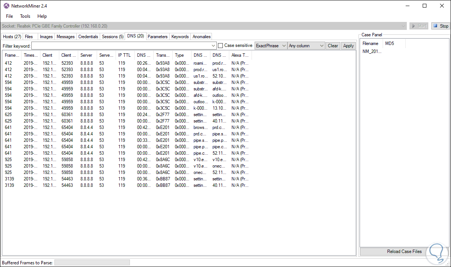Click the Buffered Frames to Parse progress bar
This screenshot has height=267, width=451.
click(92, 262)
